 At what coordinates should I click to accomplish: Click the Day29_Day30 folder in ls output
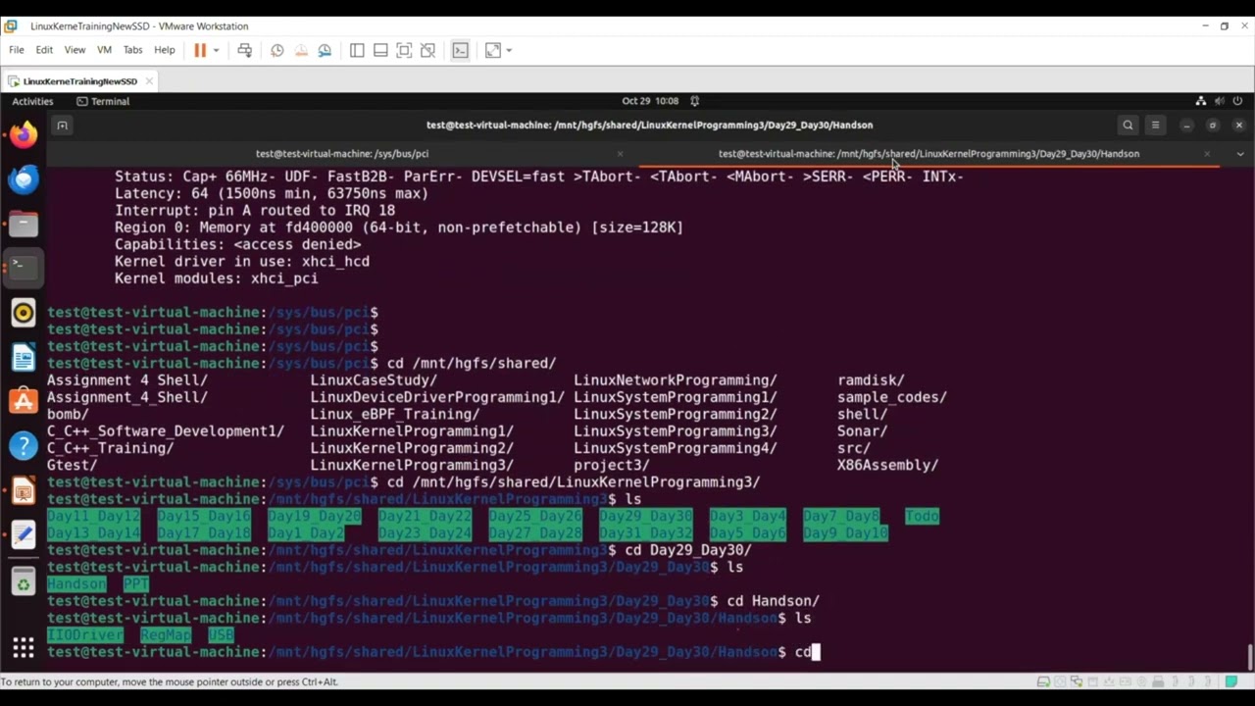(x=645, y=516)
